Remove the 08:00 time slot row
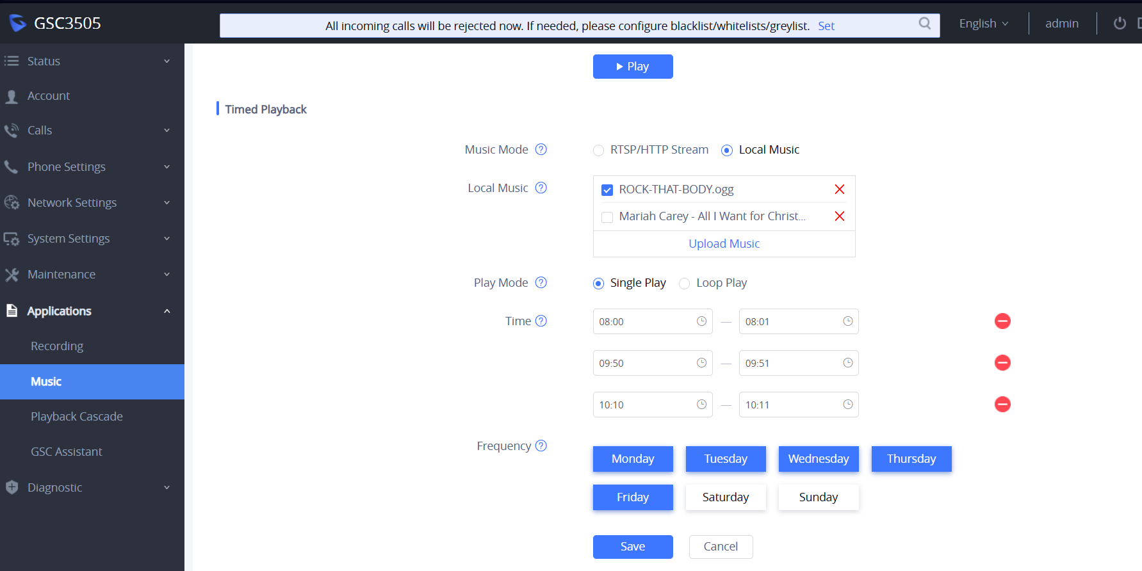 1002,321
